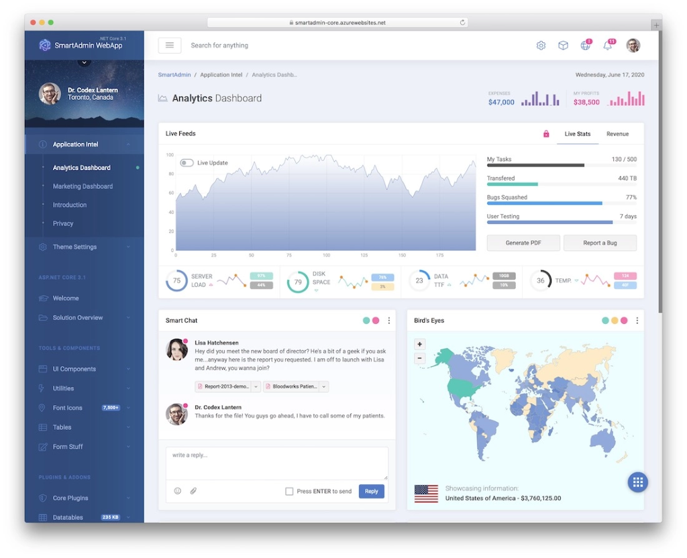Reload the page with the browser refresh icon
The height and width of the screenshot is (558, 687).
(462, 22)
